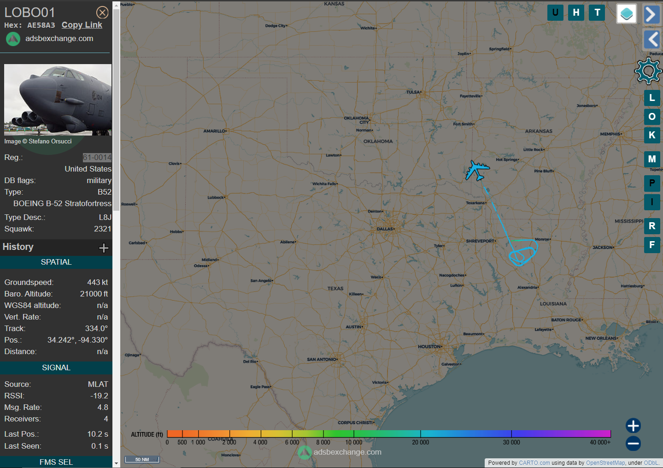Open the CARTO.com attribution link
This screenshot has height=468, width=663.
[534, 463]
